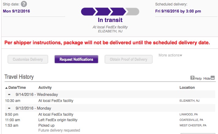Click the Customize Delivery button

coord(28,59)
